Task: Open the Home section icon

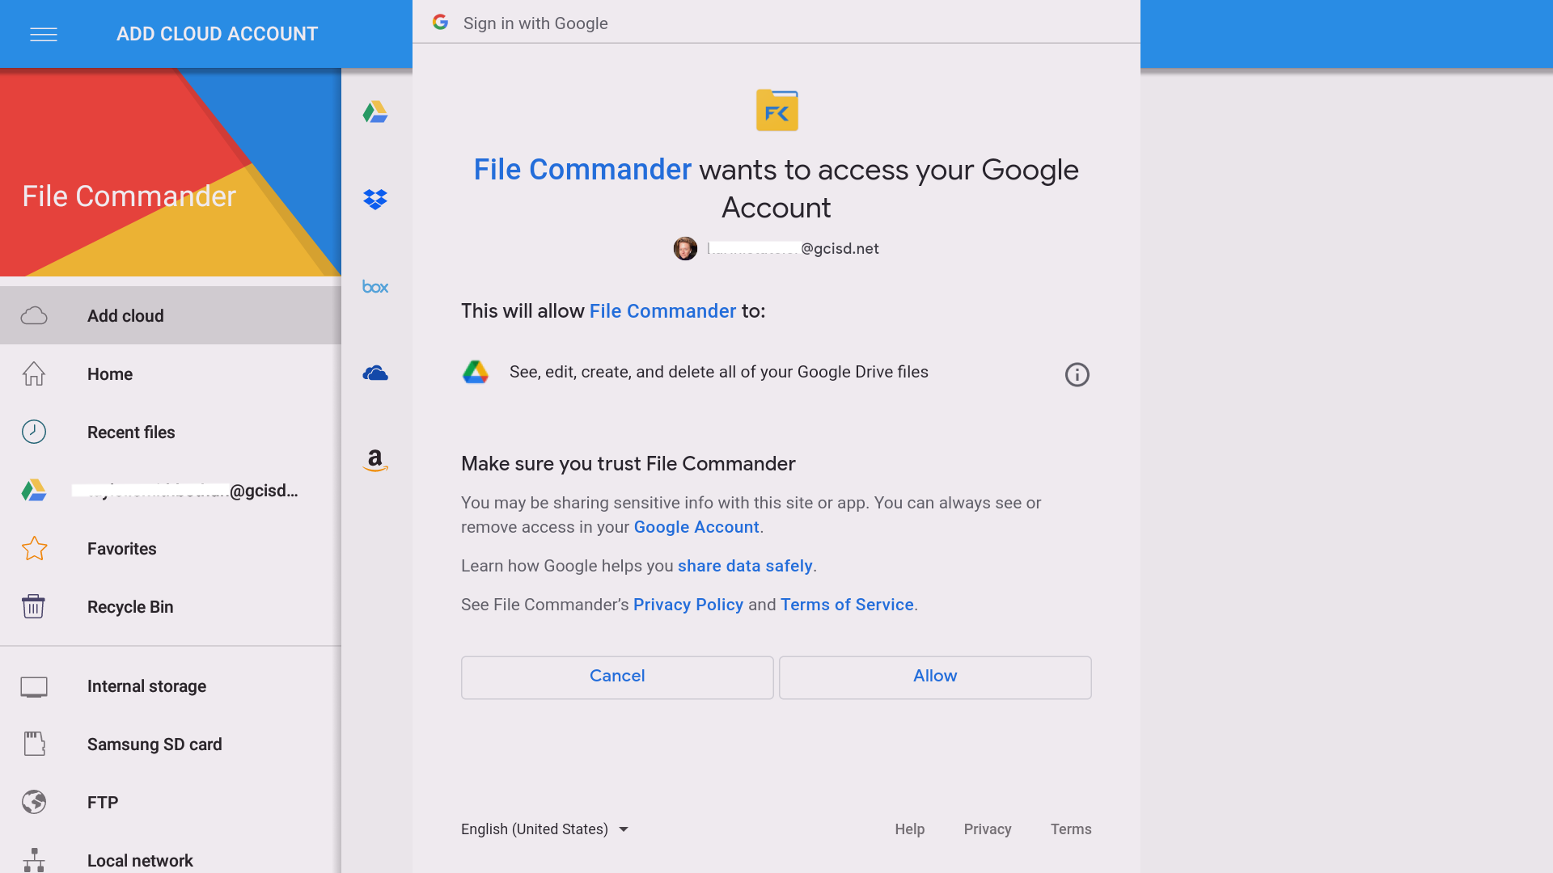Action: click(x=34, y=373)
